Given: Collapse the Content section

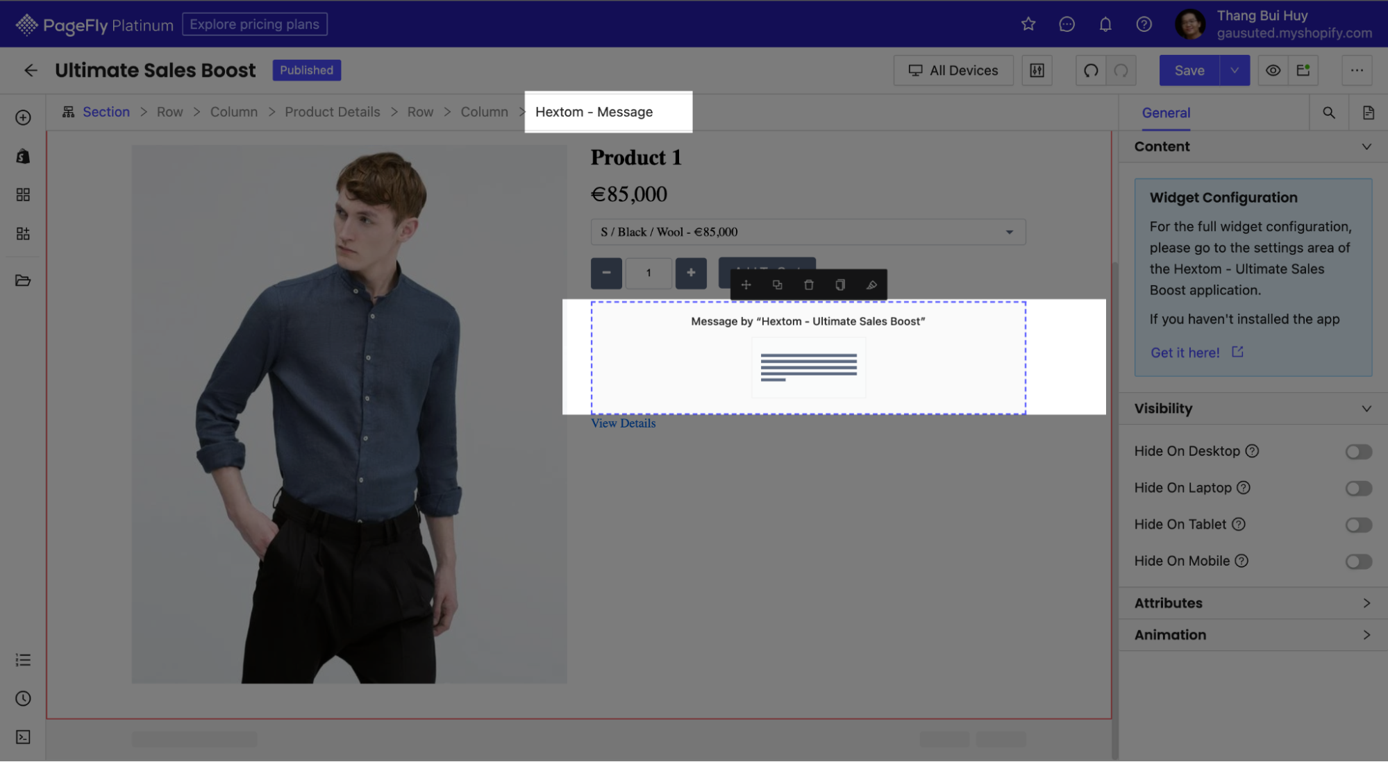Looking at the screenshot, I should coord(1253,146).
